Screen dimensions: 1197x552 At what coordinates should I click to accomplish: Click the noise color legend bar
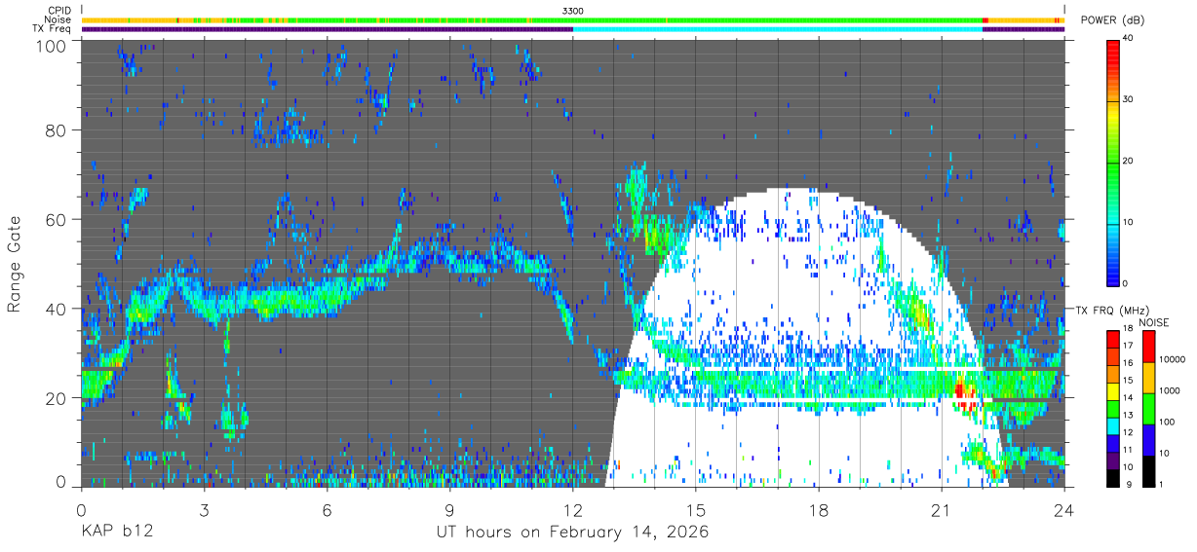coord(1149,408)
